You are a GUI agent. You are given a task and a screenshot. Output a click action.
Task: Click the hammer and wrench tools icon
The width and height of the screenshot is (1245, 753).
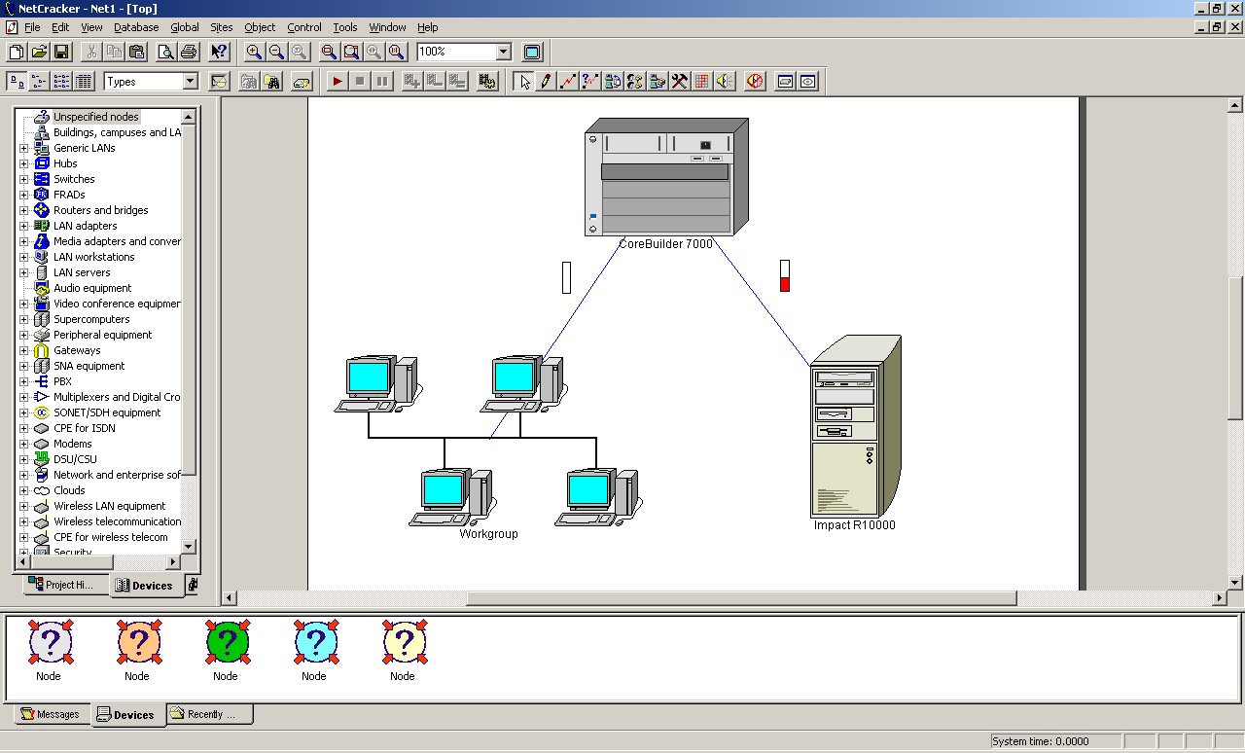681,82
